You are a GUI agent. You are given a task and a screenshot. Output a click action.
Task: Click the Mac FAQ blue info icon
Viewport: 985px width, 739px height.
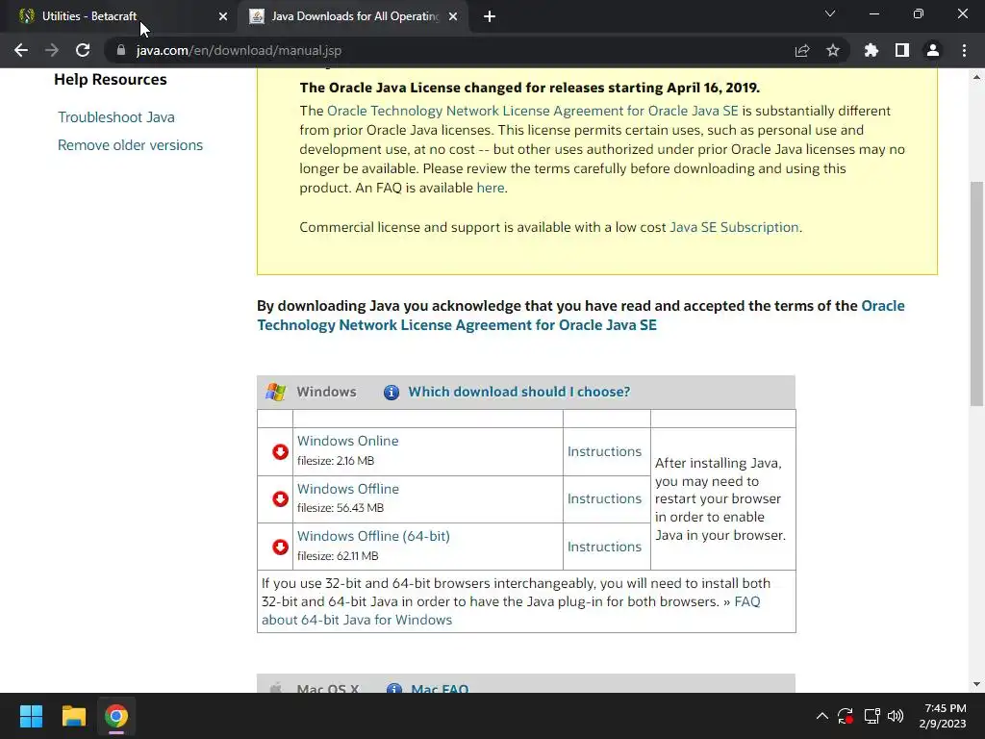[x=393, y=688]
